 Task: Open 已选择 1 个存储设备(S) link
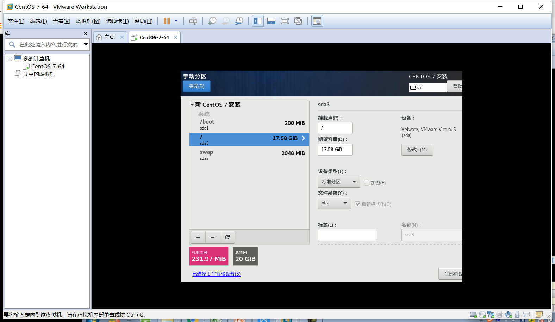pos(217,274)
